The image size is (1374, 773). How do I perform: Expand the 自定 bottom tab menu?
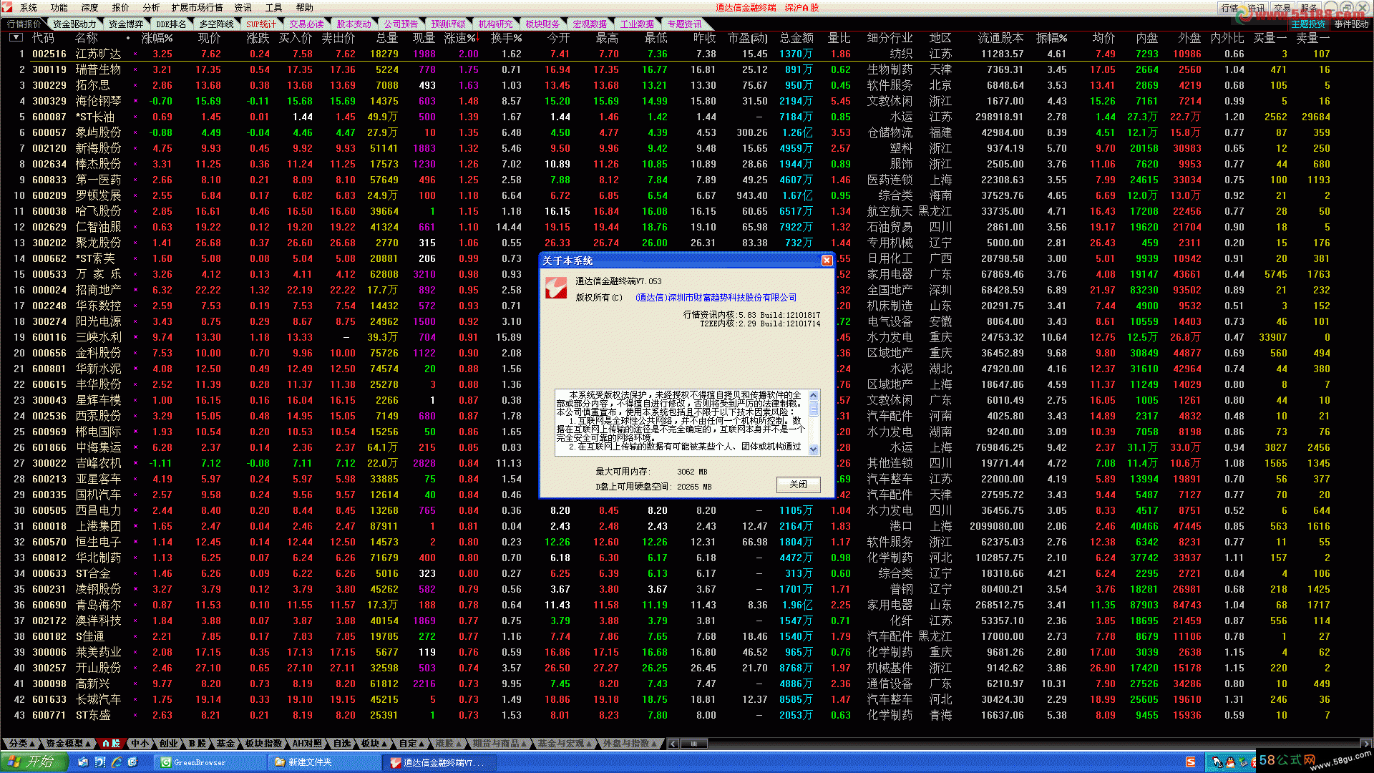click(x=412, y=744)
